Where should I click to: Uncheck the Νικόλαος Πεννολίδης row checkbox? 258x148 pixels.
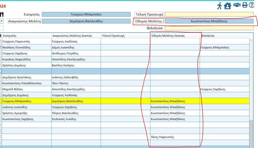(1, 47)
